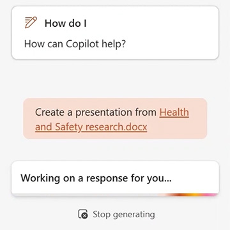Select the How do I heading
Viewport: 230px width, 230px height.
click(66, 23)
